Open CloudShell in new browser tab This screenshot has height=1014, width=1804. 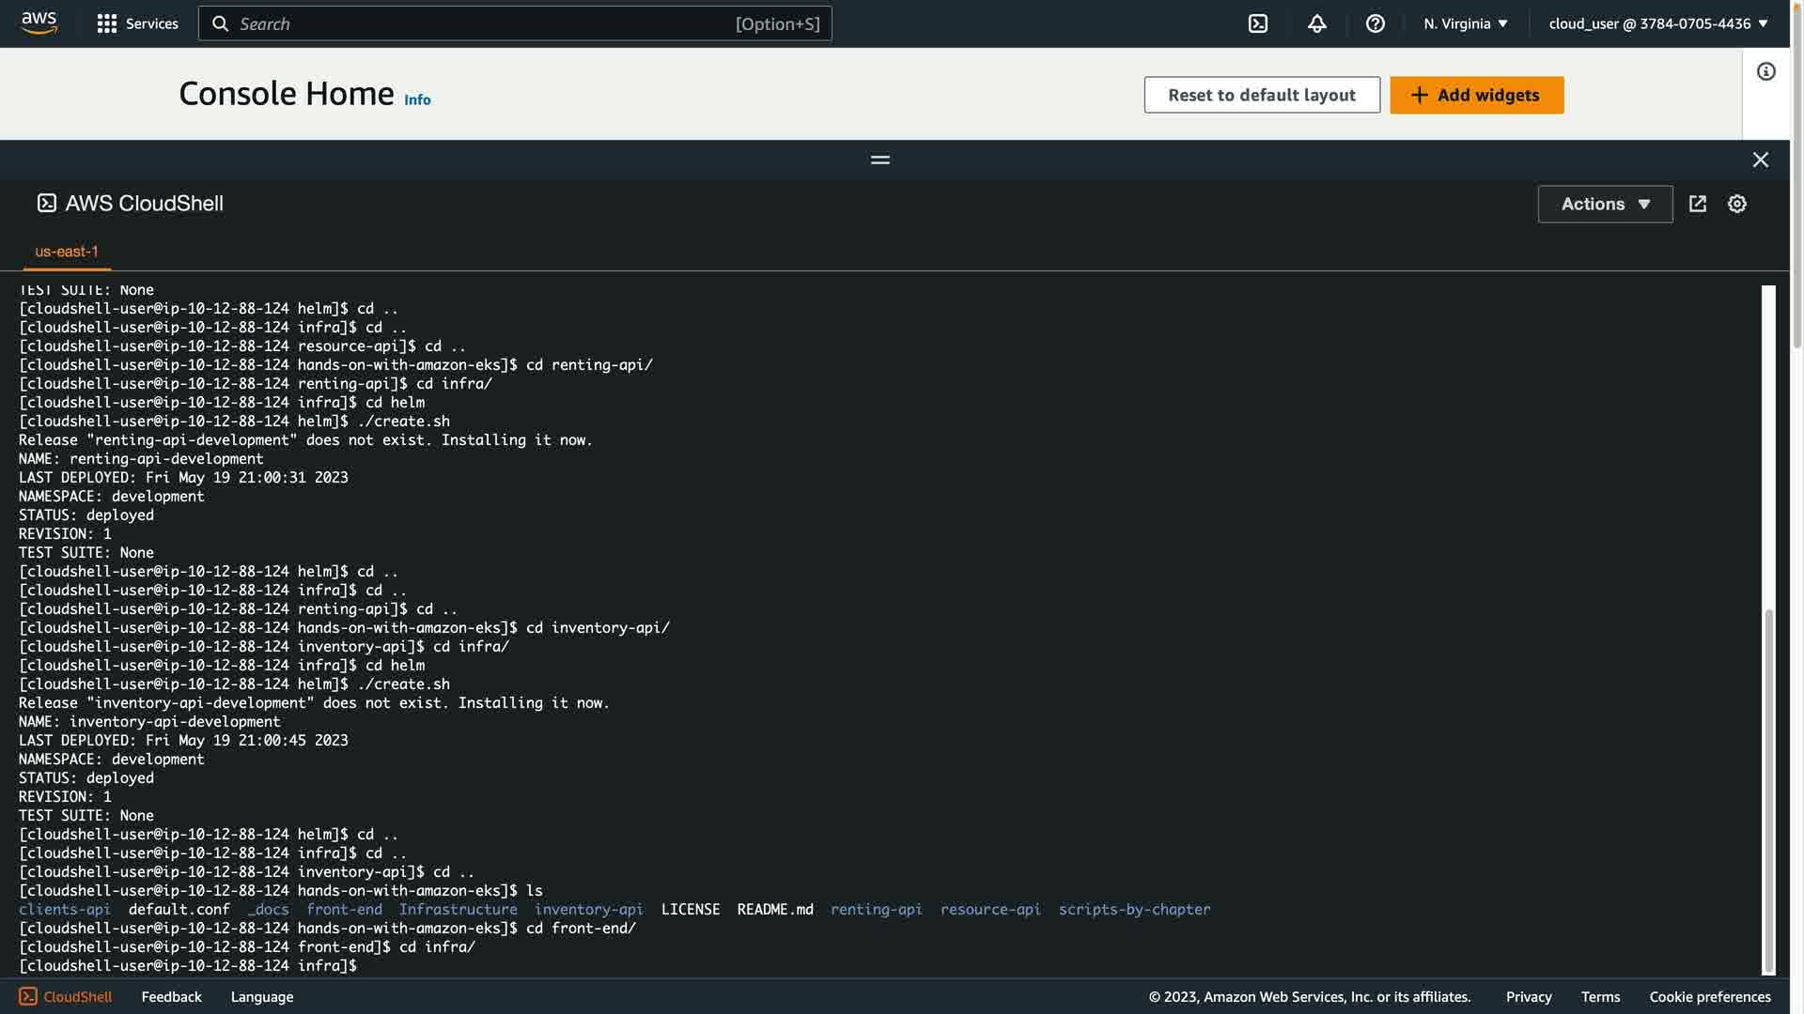coord(1697,204)
